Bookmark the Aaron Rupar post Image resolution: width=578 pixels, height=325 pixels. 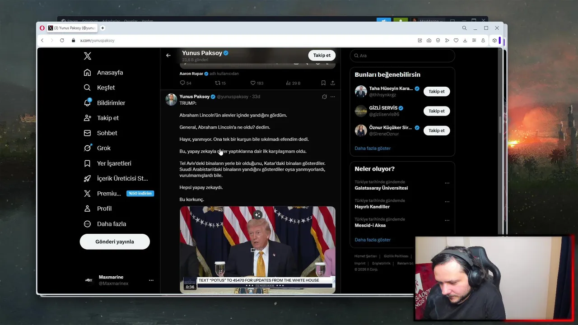pyautogui.click(x=323, y=83)
